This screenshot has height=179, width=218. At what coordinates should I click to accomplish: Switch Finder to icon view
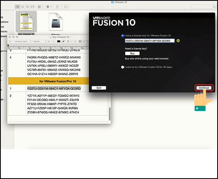(17, 7)
